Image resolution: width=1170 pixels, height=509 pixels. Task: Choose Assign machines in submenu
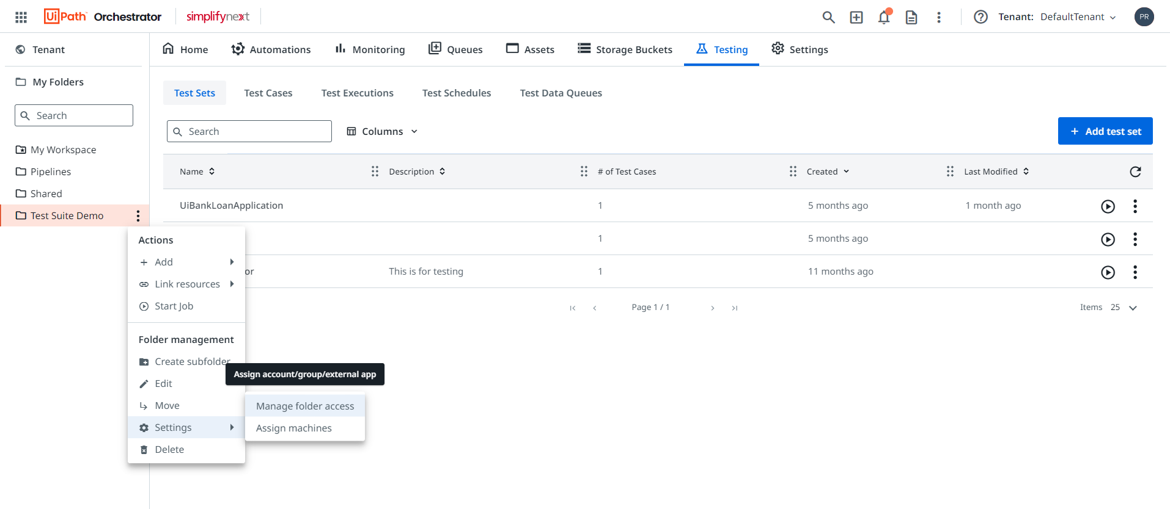[x=305, y=428]
